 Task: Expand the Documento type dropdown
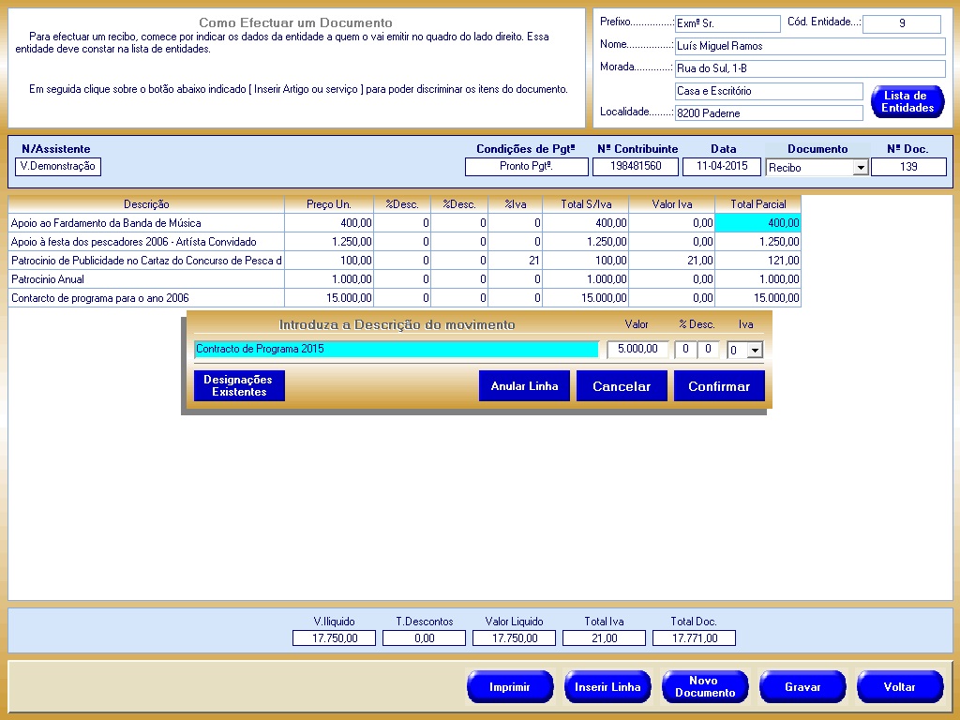860,168
